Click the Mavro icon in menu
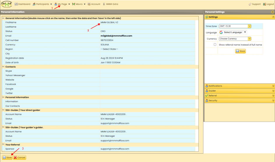Viewport: 275px width, 162px height. pos(74,4)
